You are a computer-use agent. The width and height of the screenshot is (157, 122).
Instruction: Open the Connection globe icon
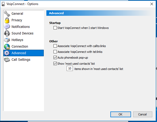7,47
